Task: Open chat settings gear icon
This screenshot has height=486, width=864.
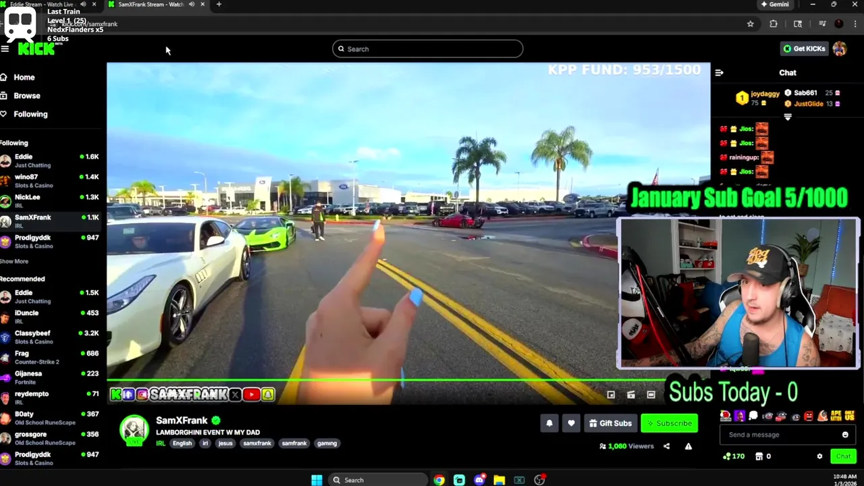Action: (820, 456)
